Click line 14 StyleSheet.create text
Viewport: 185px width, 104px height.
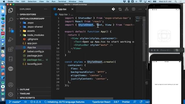tap(101, 62)
